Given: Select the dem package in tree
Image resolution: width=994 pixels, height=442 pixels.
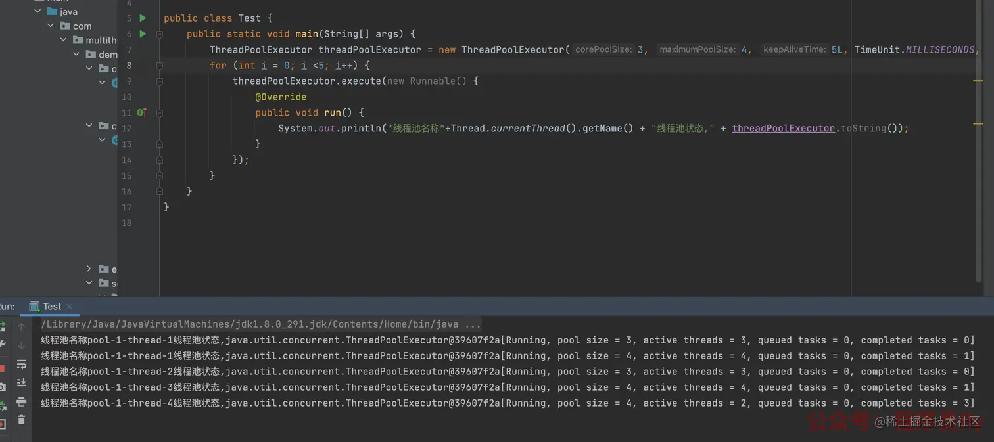Looking at the screenshot, I should tap(108, 55).
